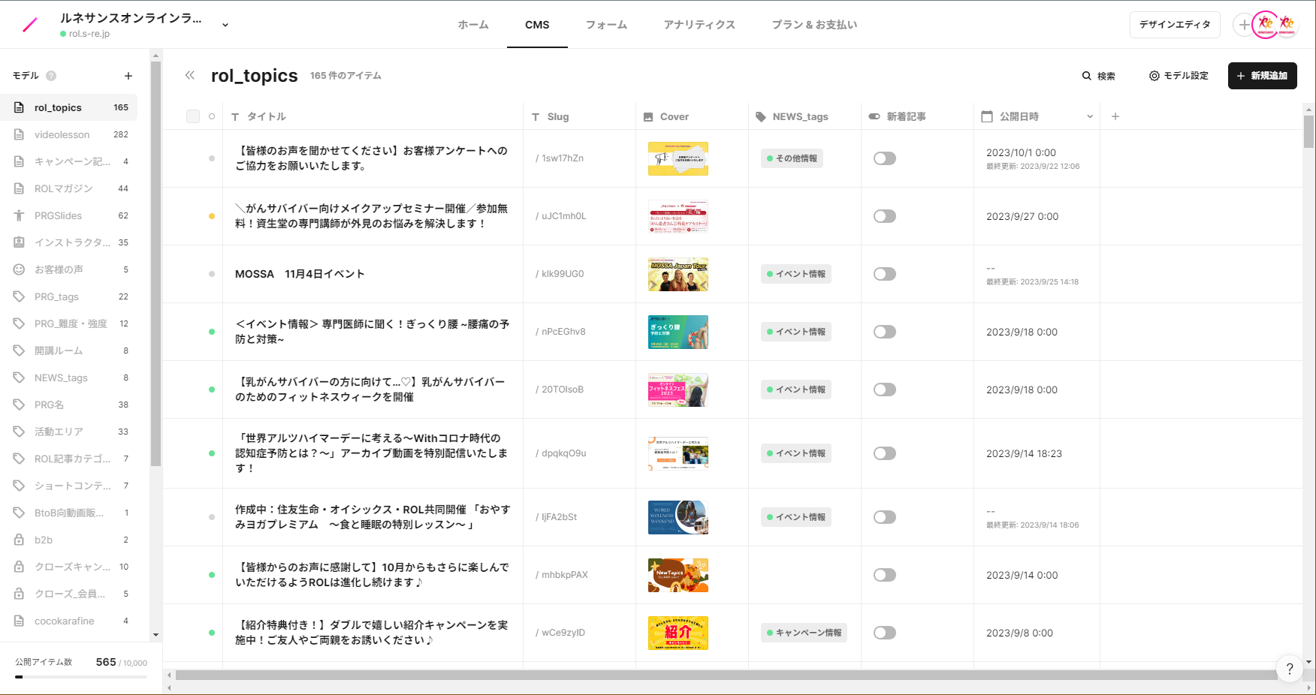Click the tag icon in NEWS_tags header
This screenshot has width=1316, height=695.
[x=761, y=117]
